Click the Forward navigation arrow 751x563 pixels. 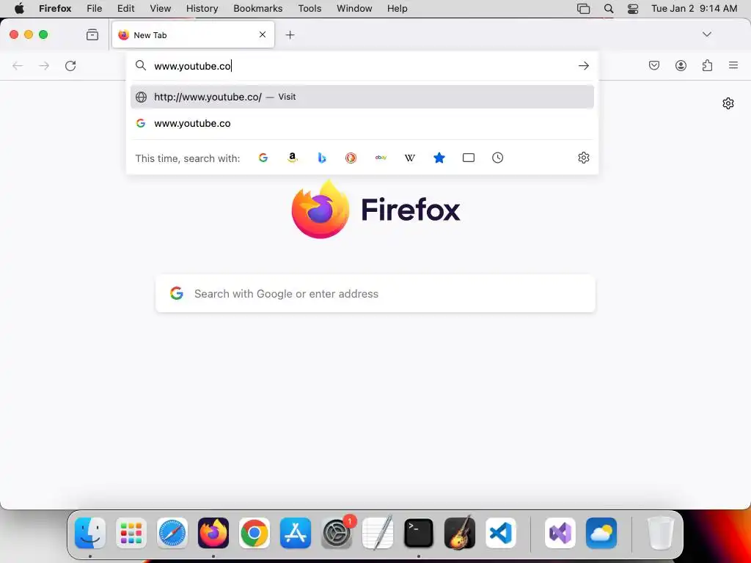pos(44,65)
